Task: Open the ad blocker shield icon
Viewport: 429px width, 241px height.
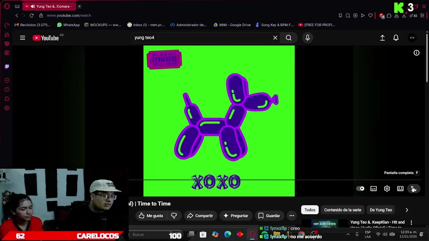Action: (x=355, y=15)
